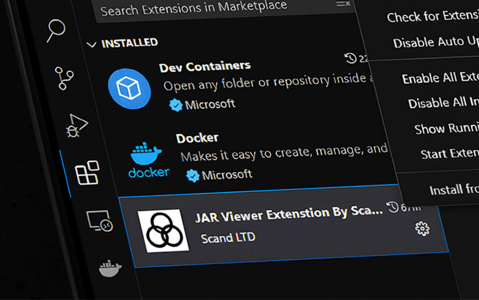The height and width of the screenshot is (300, 479).
Task: Open the Source Control view
Action: click(x=64, y=78)
